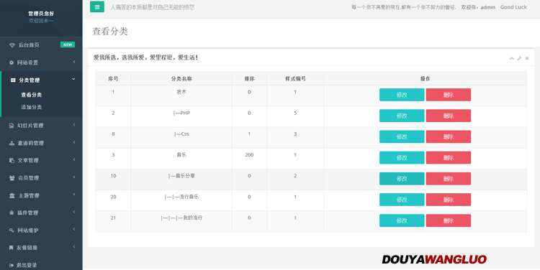Viewport: 540px width, 270px height.
Task: Open the 会员管理 menu item
Action: 41,178
